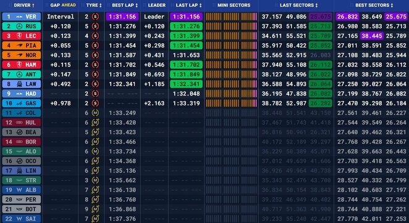409x223 pixels.
Task: Sort the table by the DRIVER column
Action: pyautogui.click(x=24, y=5)
